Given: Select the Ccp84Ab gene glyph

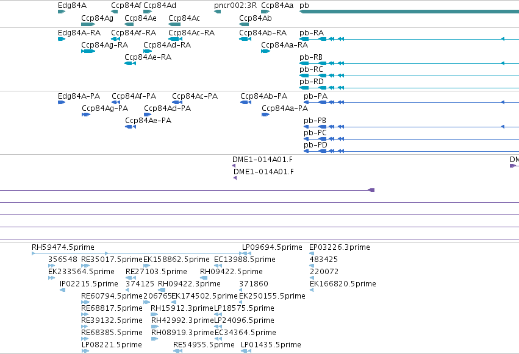Looking at the screenshot, I should 244,24.
